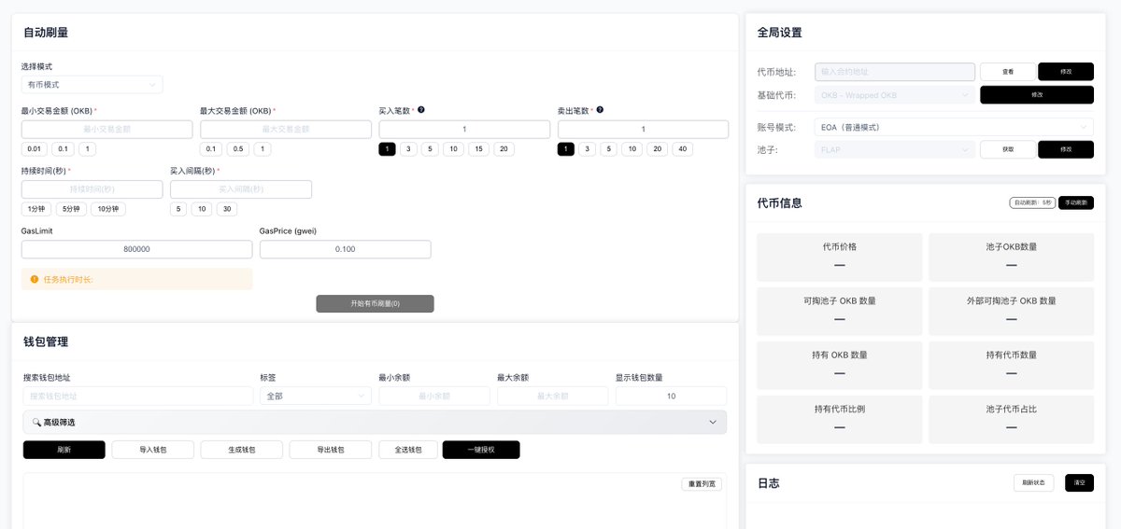Click 一键授权 button

click(x=481, y=450)
